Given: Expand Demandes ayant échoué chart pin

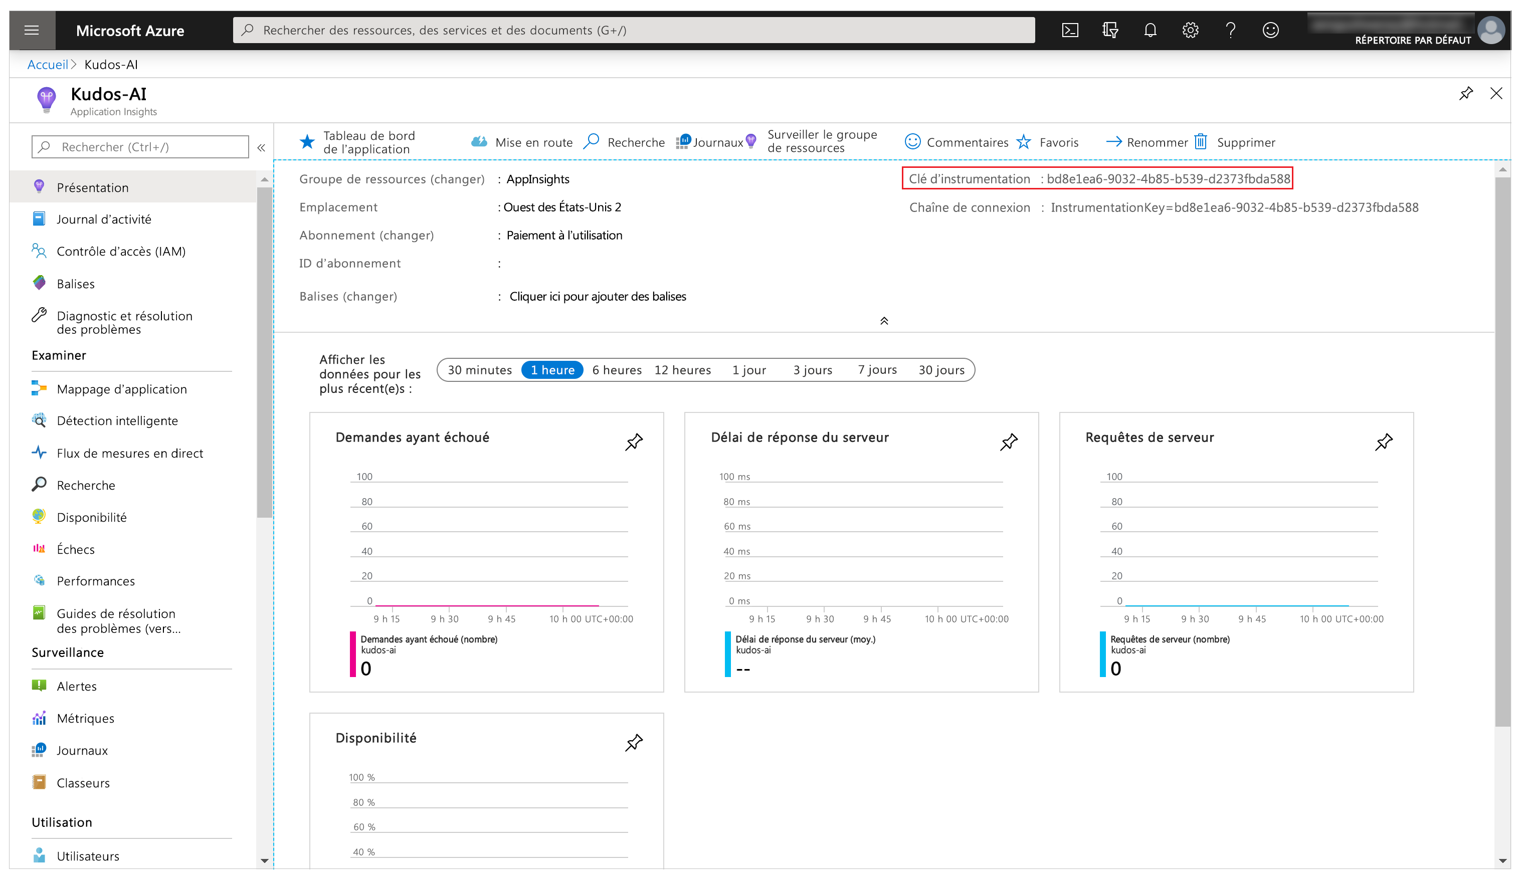Looking at the screenshot, I should point(634,441).
